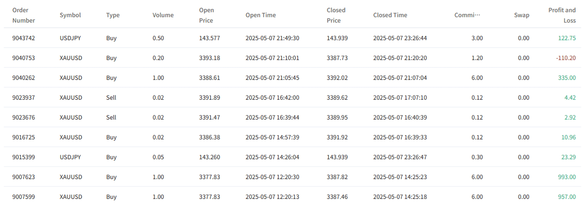This screenshot has height=207, width=585.
Task: Click the Volume column header
Action: coord(163,15)
